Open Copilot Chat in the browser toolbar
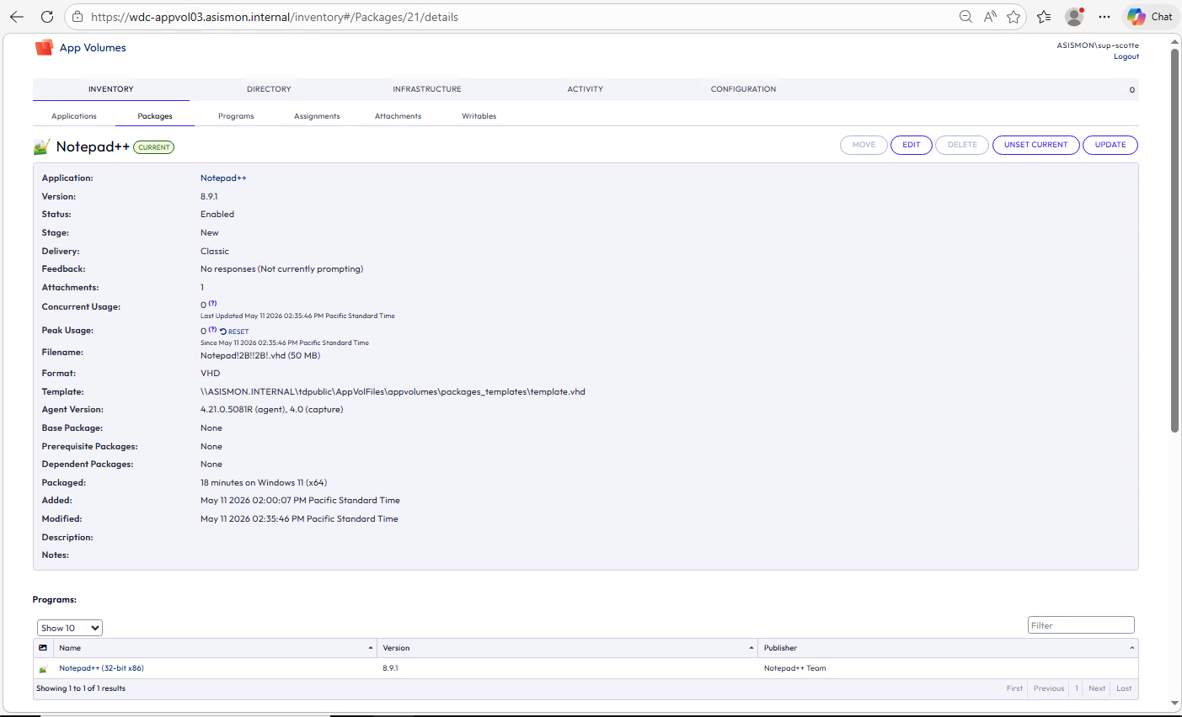The image size is (1182, 717). coord(1150,17)
